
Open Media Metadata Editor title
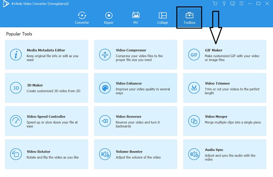46,50
